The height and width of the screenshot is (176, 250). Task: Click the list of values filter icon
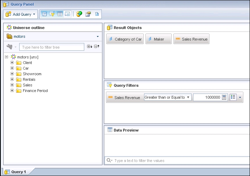pos(233,97)
